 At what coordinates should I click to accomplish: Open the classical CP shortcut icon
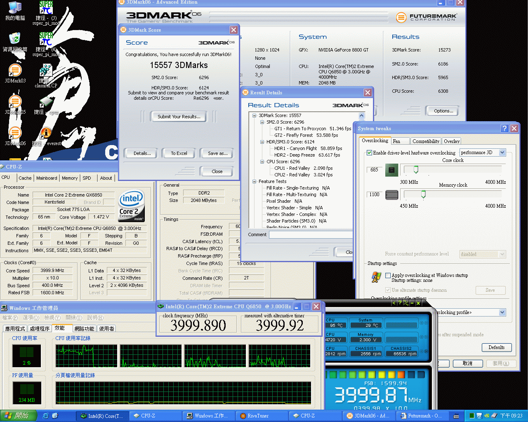(x=46, y=75)
